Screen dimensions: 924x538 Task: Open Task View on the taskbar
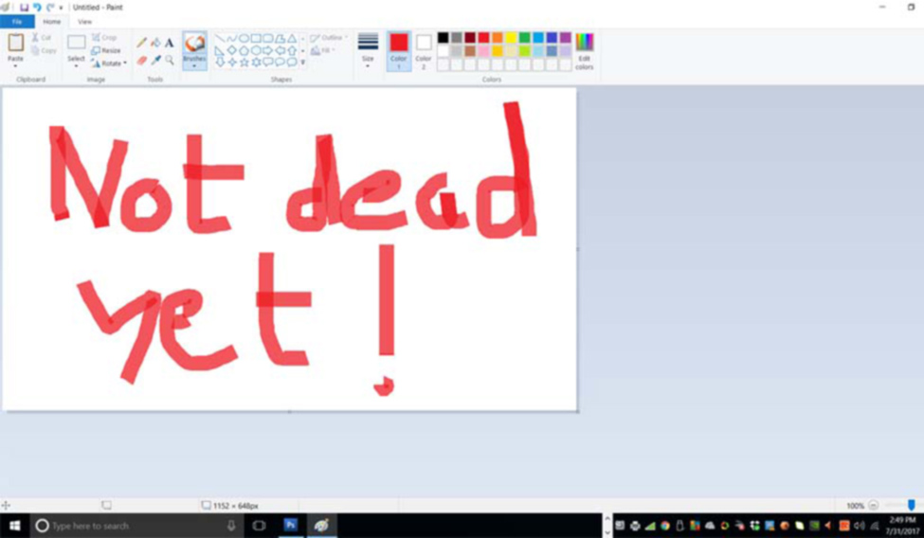point(259,526)
